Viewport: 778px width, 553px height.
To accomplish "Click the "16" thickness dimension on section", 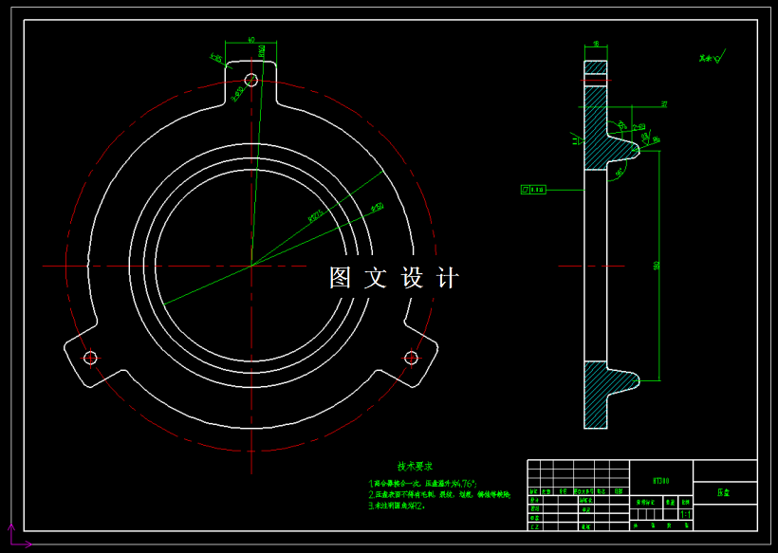I will point(596,44).
